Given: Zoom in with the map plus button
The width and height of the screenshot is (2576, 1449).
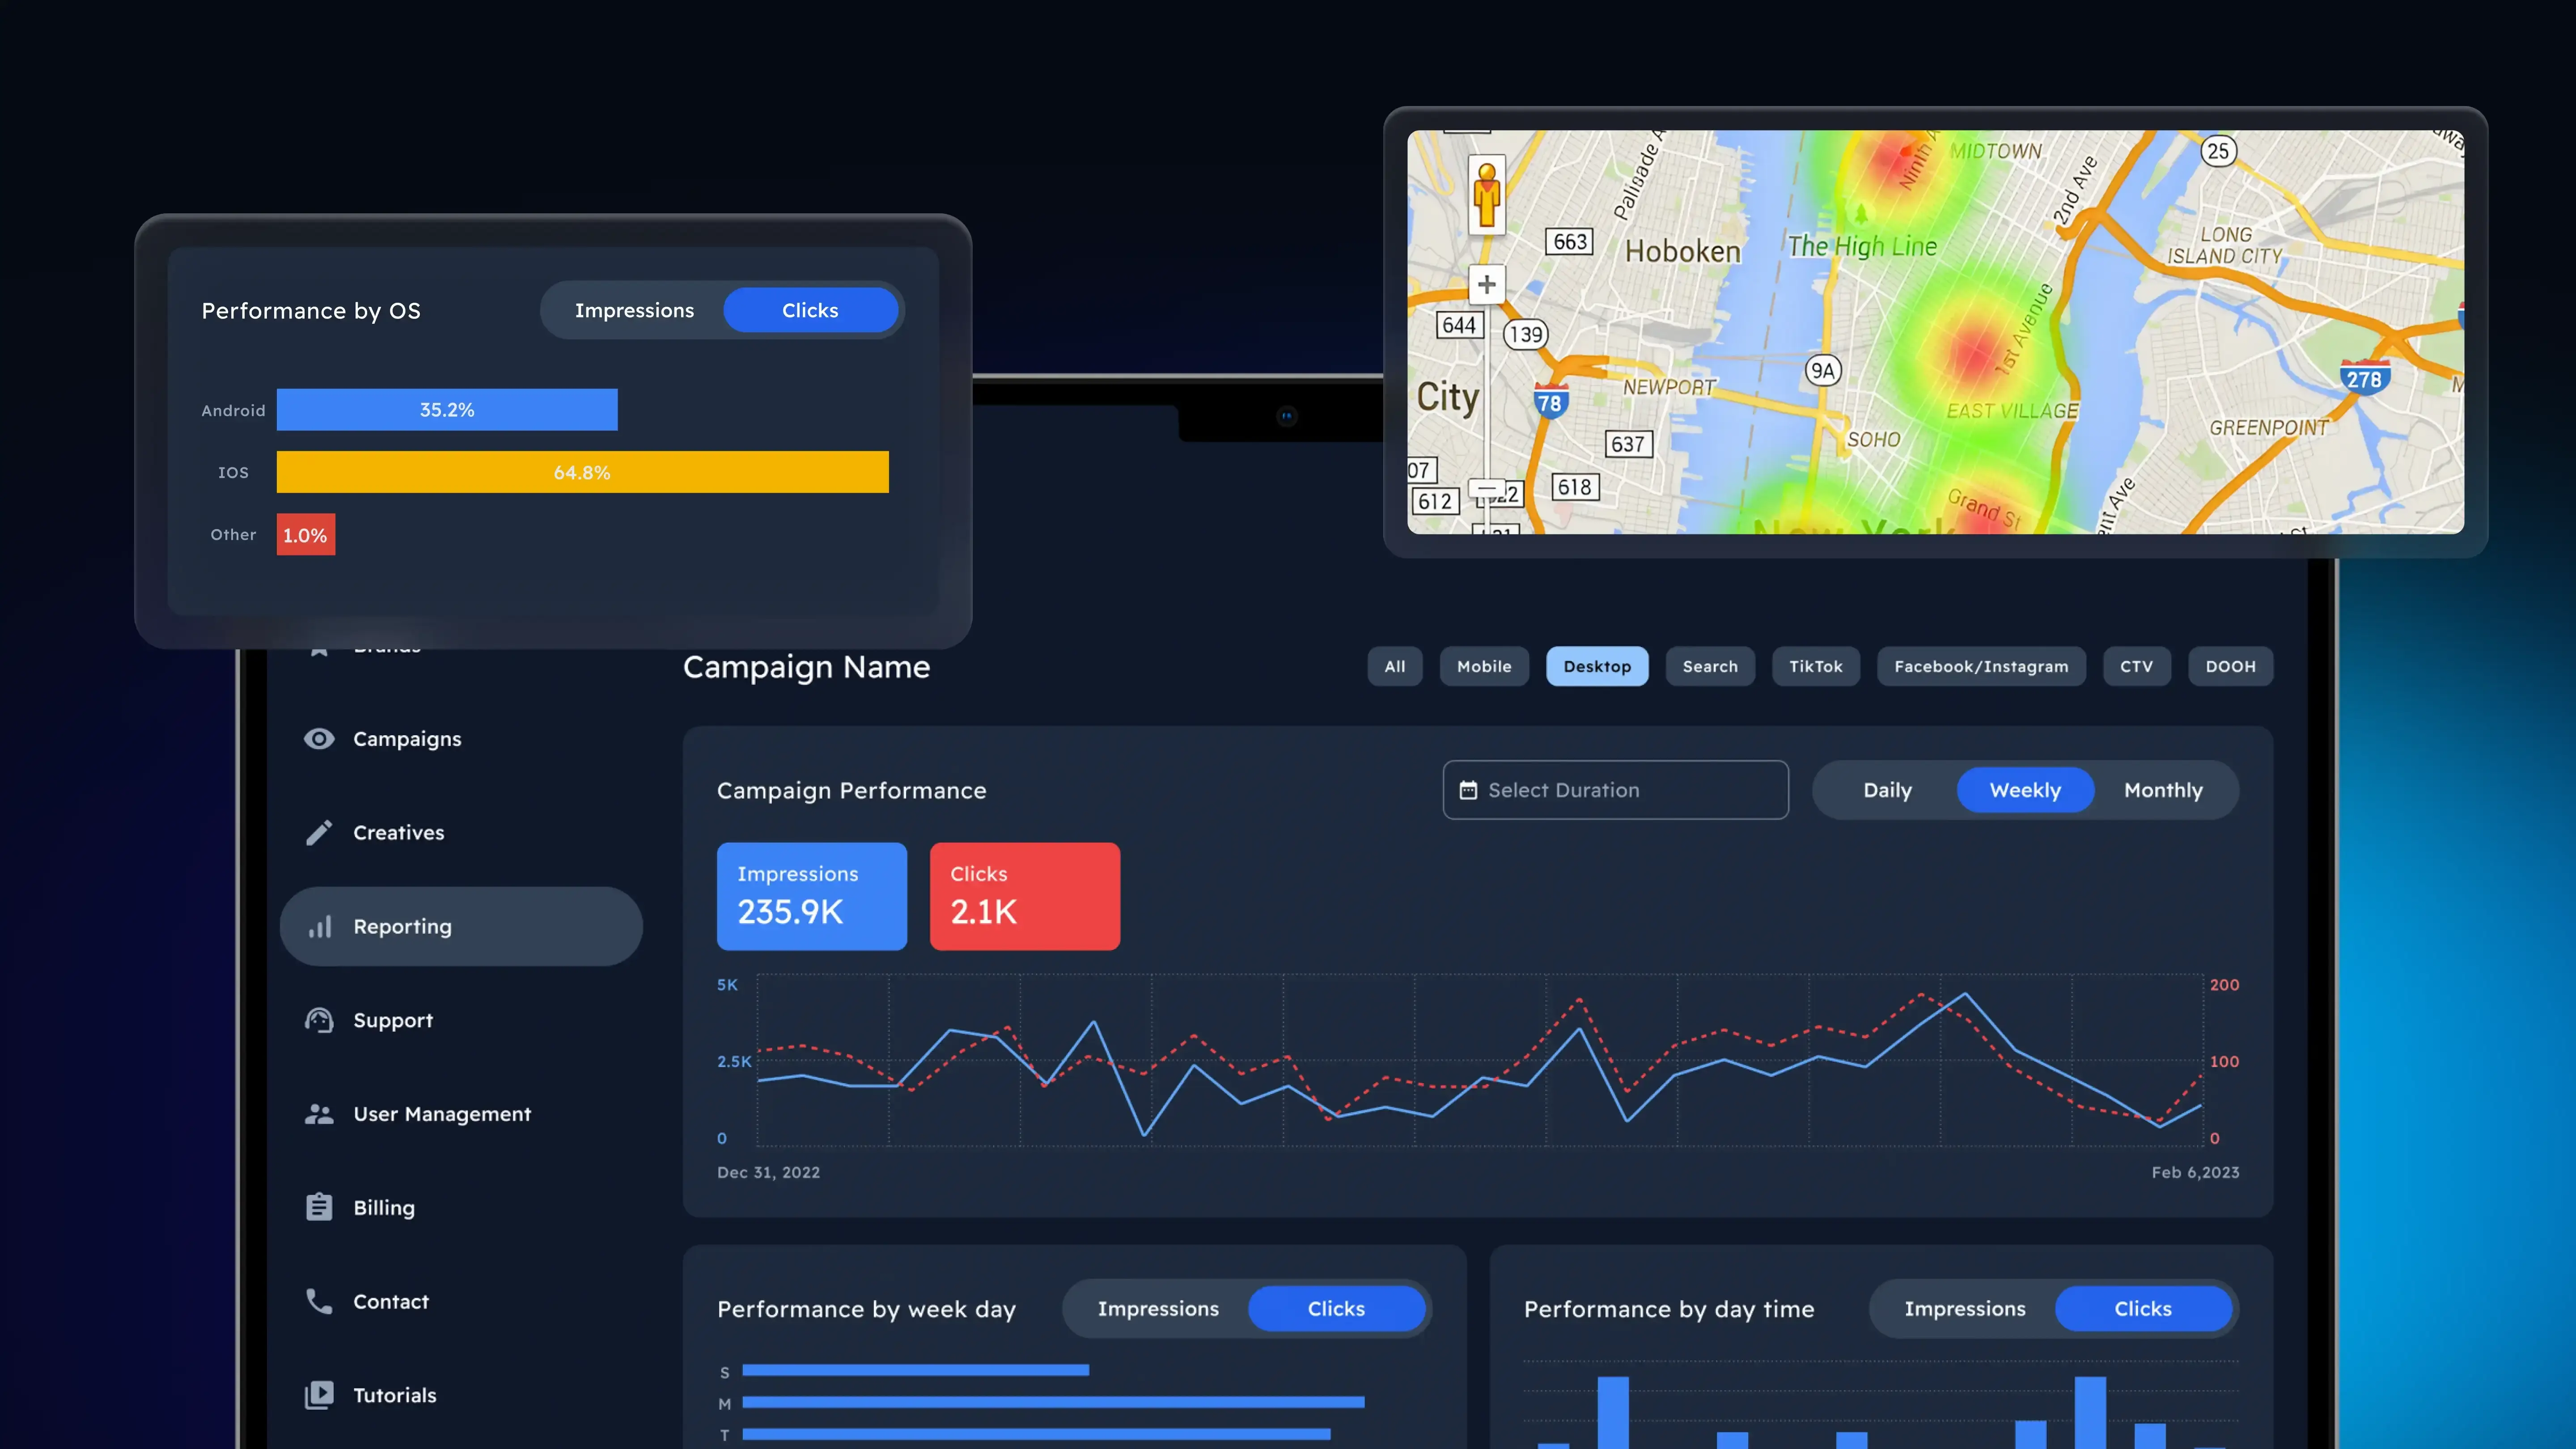Looking at the screenshot, I should [x=1487, y=285].
